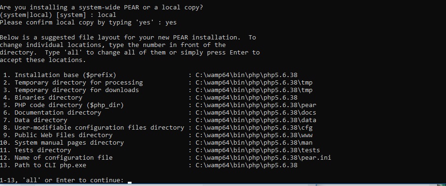The width and height of the screenshot is (446, 186).
Task: Click the path ending in 'pear.ini'
Action: 264,158
